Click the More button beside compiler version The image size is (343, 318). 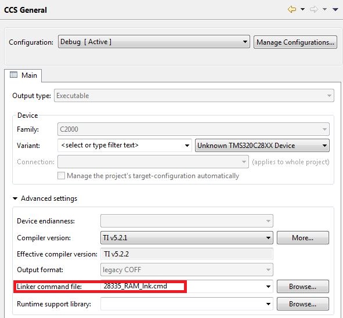pyautogui.click(x=303, y=238)
